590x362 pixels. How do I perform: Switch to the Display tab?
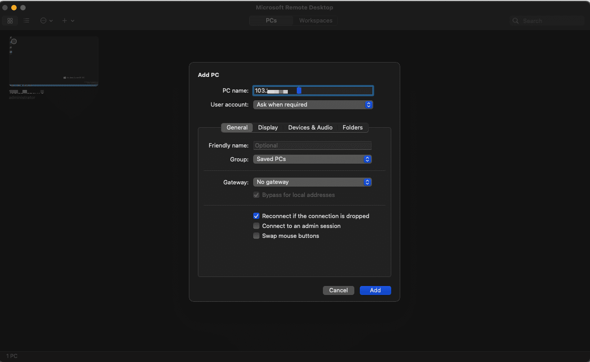[268, 128]
